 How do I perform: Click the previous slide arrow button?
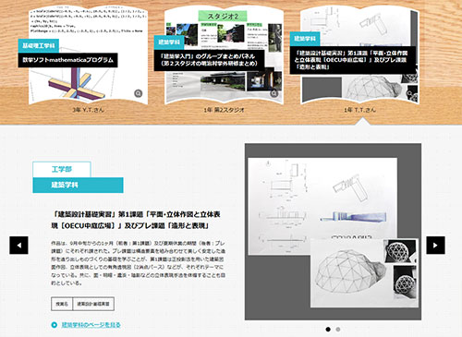coord(18,246)
